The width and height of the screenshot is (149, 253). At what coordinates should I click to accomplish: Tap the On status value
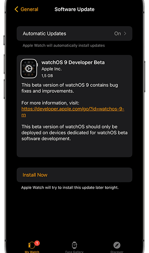point(117,33)
